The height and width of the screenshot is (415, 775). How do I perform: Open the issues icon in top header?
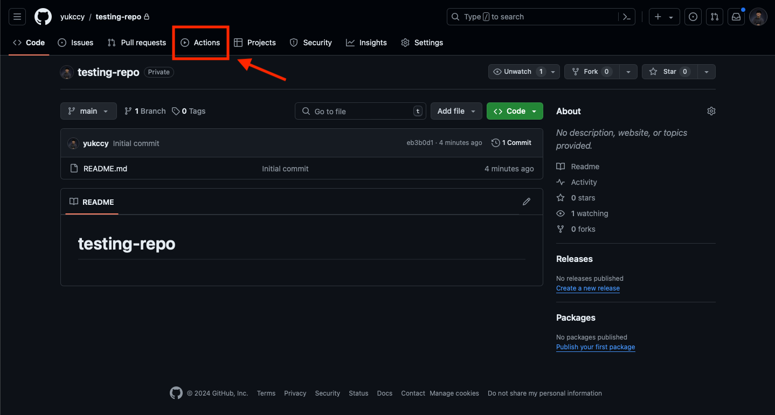click(x=693, y=17)
